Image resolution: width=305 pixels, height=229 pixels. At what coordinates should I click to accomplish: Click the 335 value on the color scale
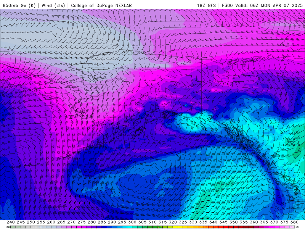tap(203, 222)
